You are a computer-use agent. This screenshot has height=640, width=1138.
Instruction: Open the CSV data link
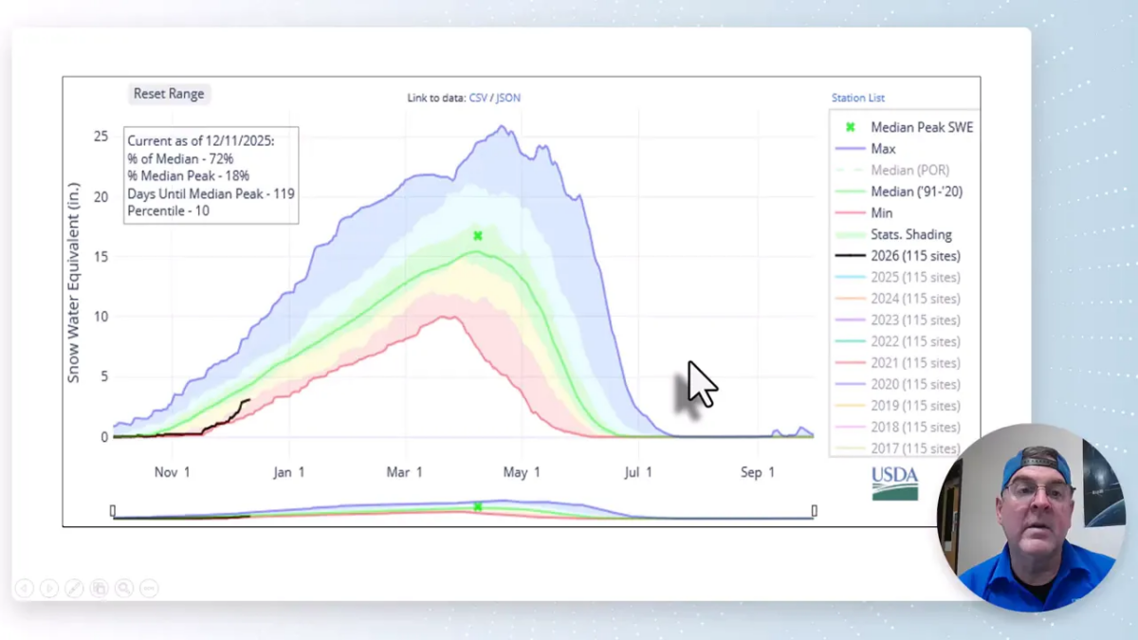coord(477,98)
